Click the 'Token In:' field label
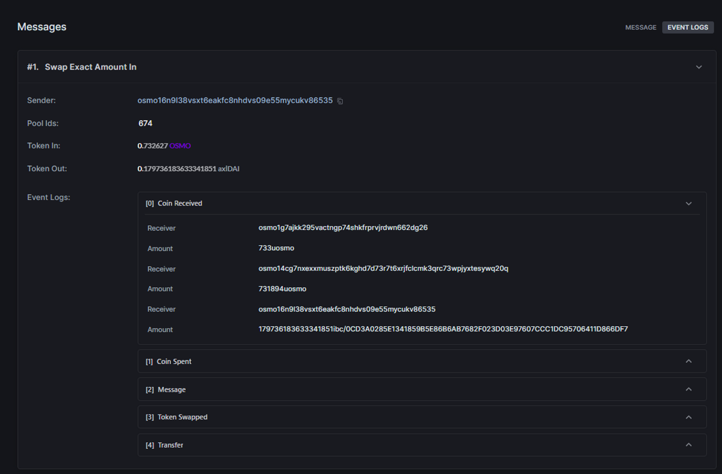722x474 pixels. (43, 146)
